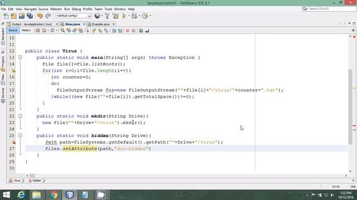357x200 pixels.
Task: Select the Virus.java tab
Action: click(73, 24)
